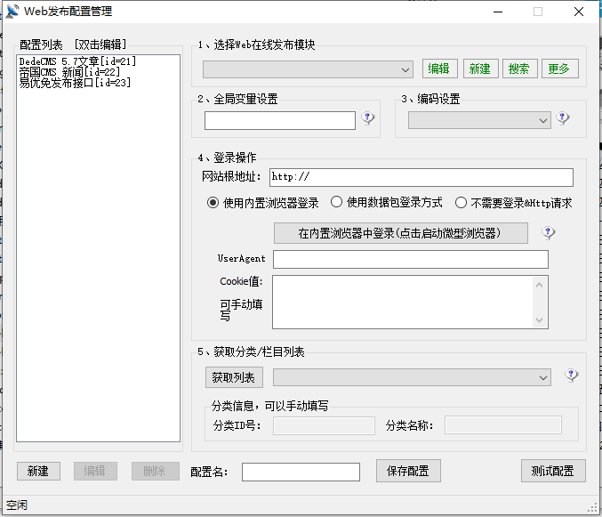Click the help icon beside encoding dropdown

tap(562, 118)
